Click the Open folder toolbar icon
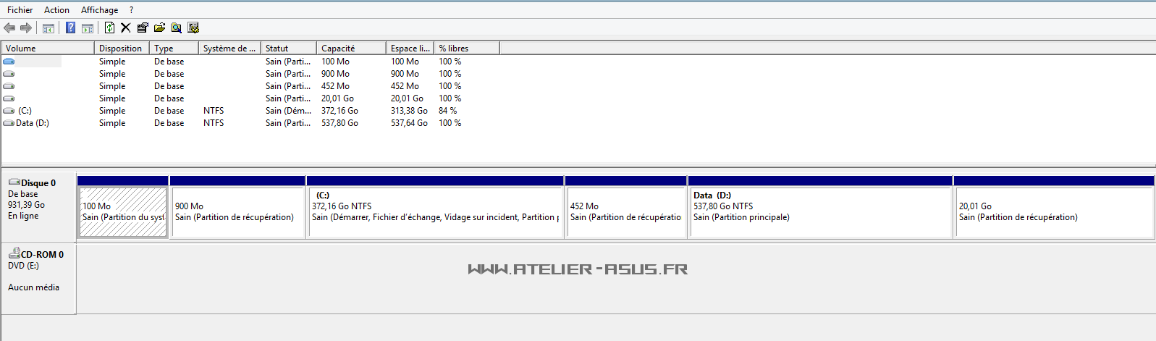This screenshot has width=1156, height=341. (x=159, y=28)
